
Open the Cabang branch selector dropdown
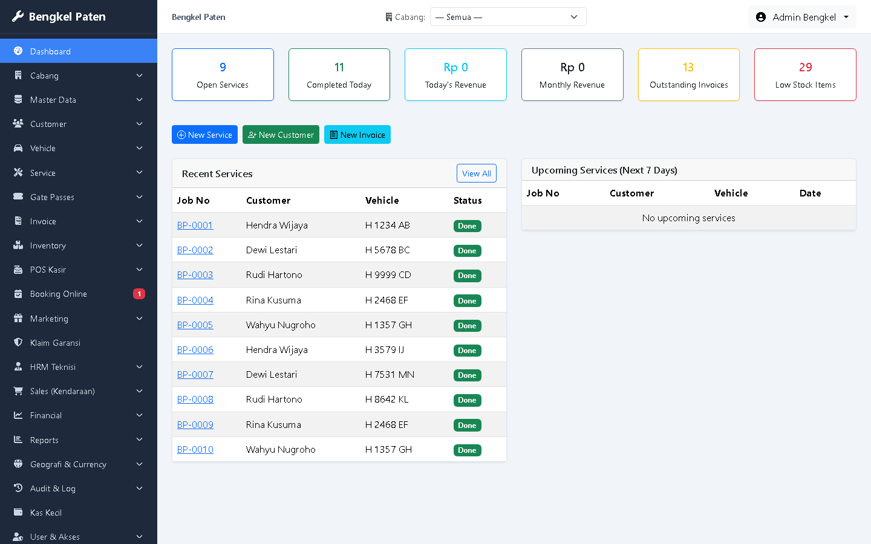[508, 17]
